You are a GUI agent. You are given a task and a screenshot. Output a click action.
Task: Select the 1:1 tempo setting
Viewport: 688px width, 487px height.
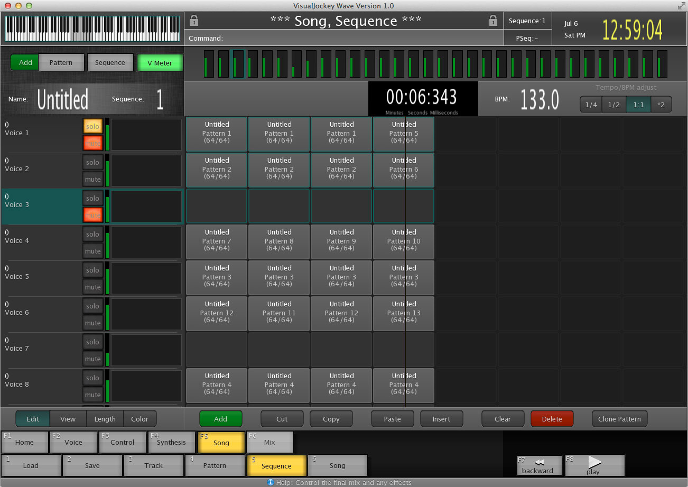tap(638, 105)
